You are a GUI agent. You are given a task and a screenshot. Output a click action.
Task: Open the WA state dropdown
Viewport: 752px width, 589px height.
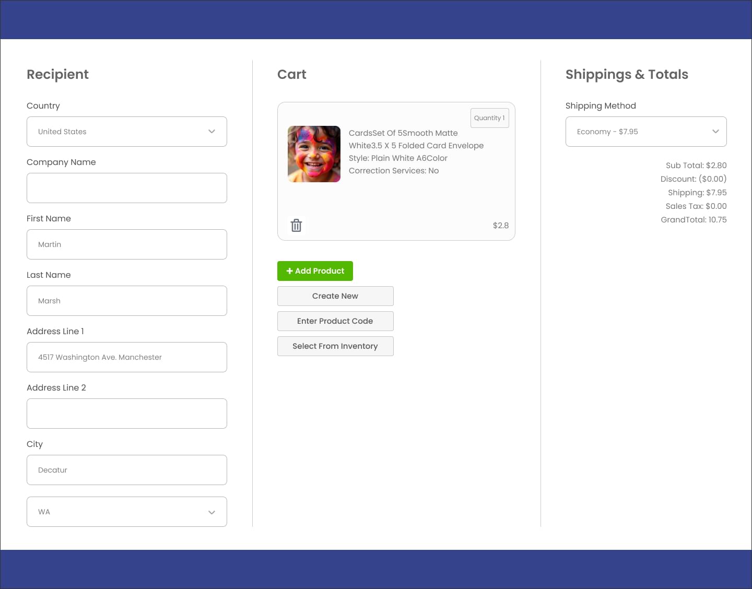coord(127,512)
